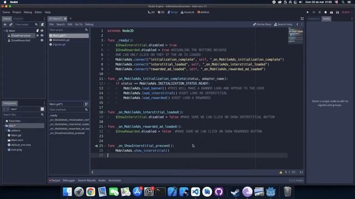
Task: Toggle visibility of ShowInterstitial node
Action: click(42, 35)
